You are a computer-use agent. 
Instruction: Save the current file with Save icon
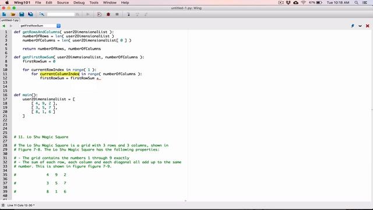(x=22, y=14)
